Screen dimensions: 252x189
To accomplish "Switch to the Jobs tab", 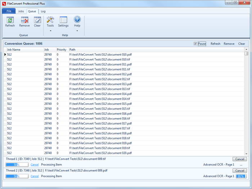I will [21, 11].
